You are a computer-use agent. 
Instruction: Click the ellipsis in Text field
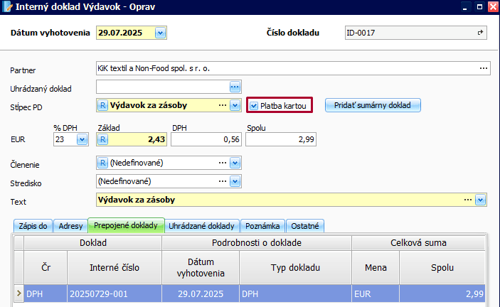(x=468, y=200)
